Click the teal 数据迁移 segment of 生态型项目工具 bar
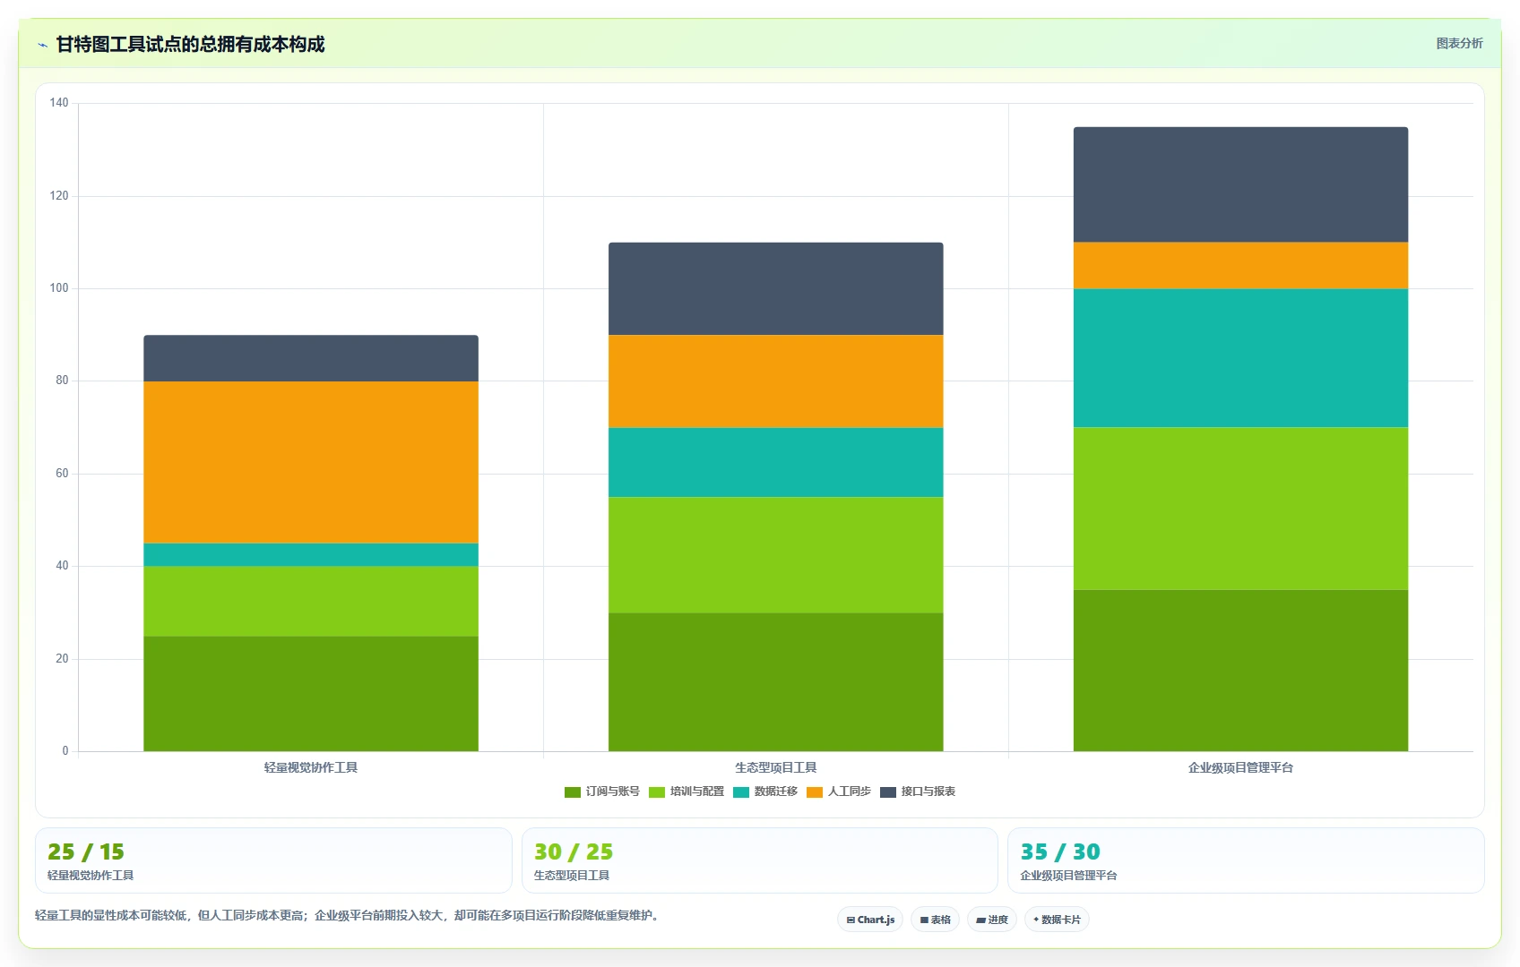1520x967 pixels. [x=775, y=462]
